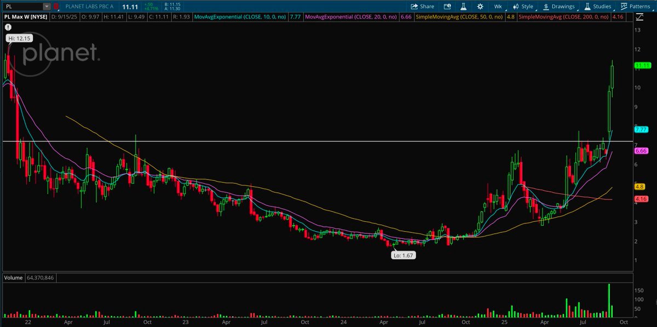Open the flask Edit Studies icon

(x=463, y=7)
